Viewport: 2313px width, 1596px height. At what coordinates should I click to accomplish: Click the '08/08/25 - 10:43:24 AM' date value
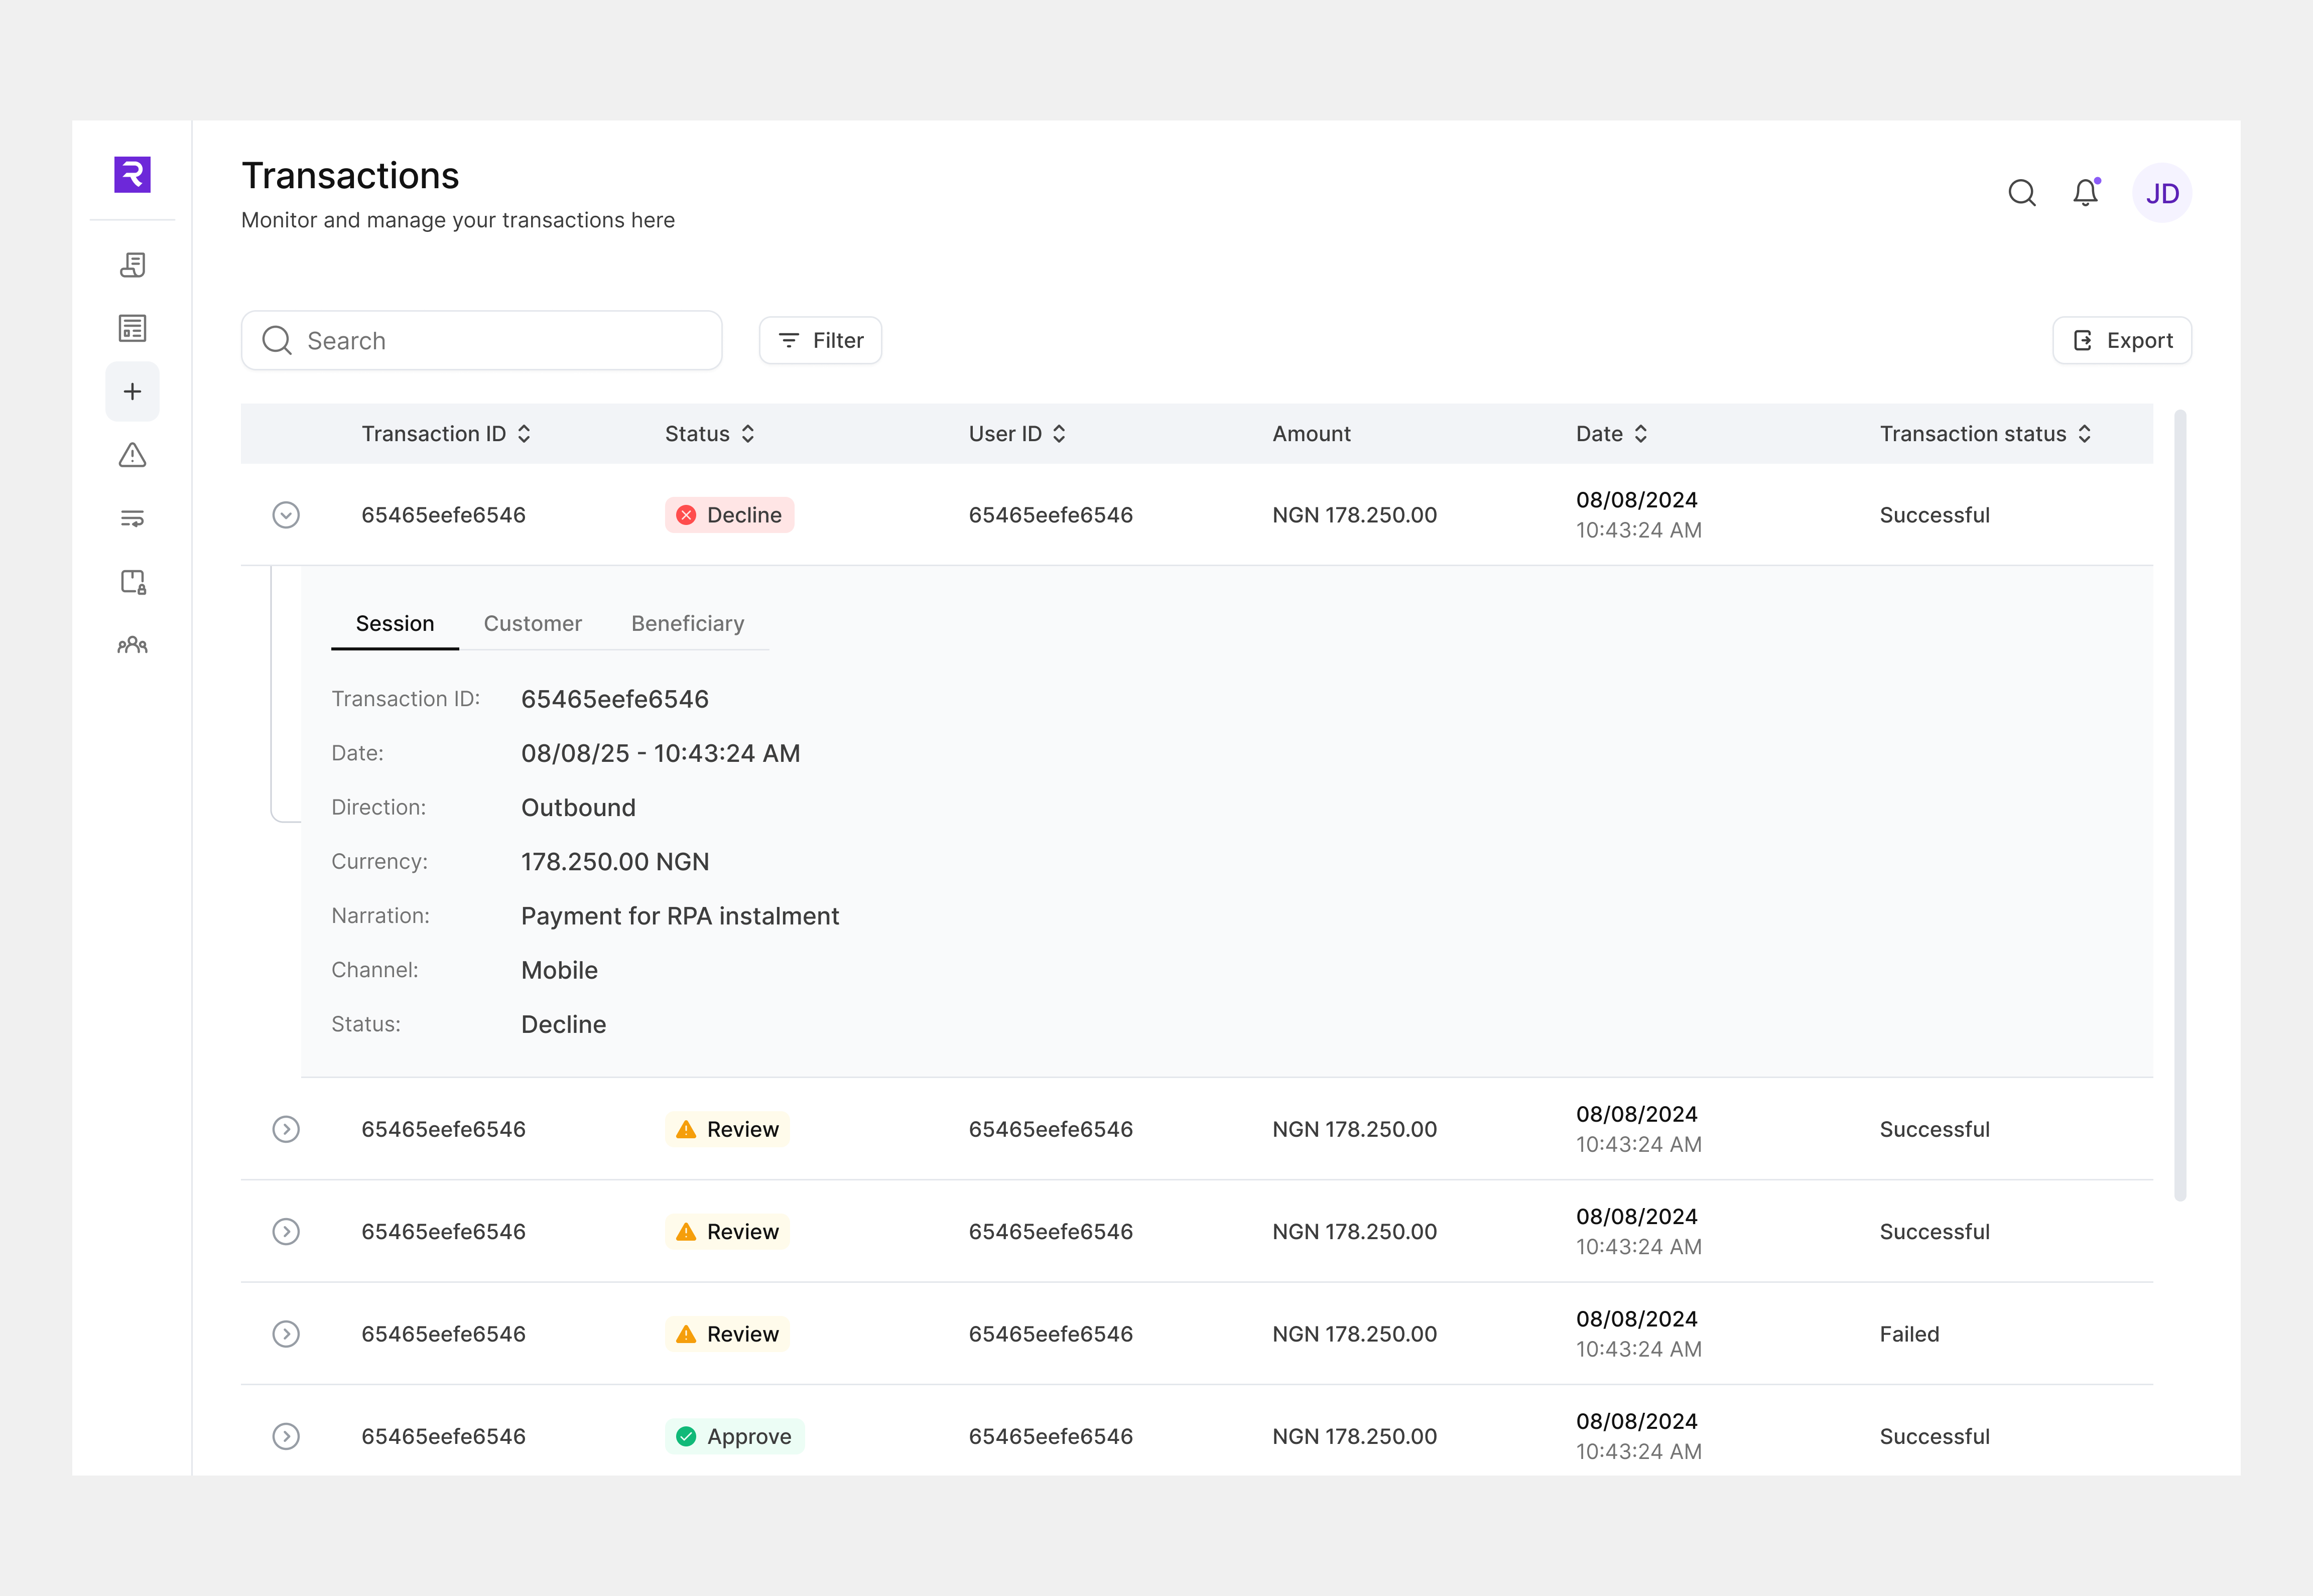point(660,753)
